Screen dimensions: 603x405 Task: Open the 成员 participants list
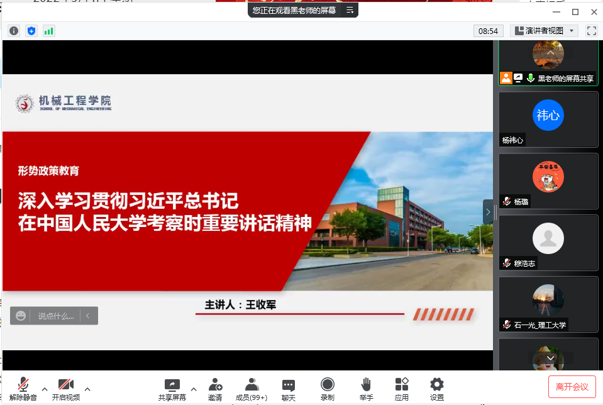click(252, 389)
